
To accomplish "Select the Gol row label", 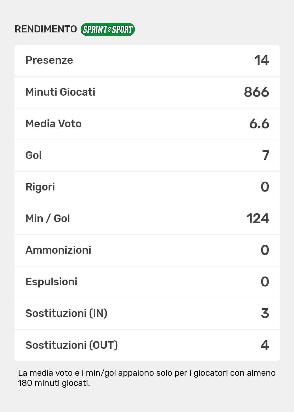I will pyautogui.click(x=33, y=155).
